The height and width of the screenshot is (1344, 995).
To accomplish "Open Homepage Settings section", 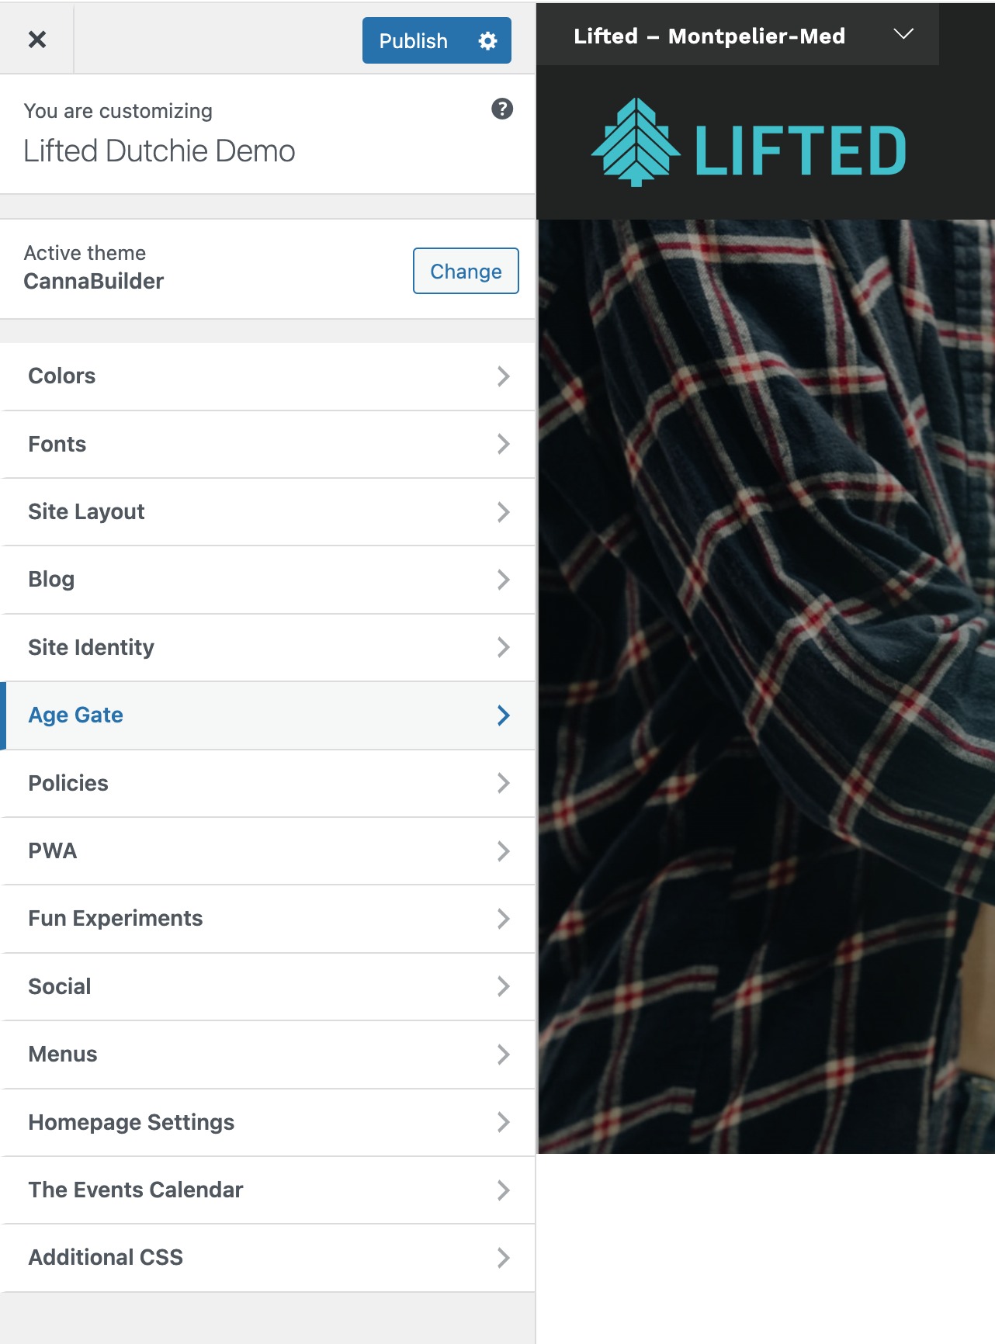I will pos(268,1123).
